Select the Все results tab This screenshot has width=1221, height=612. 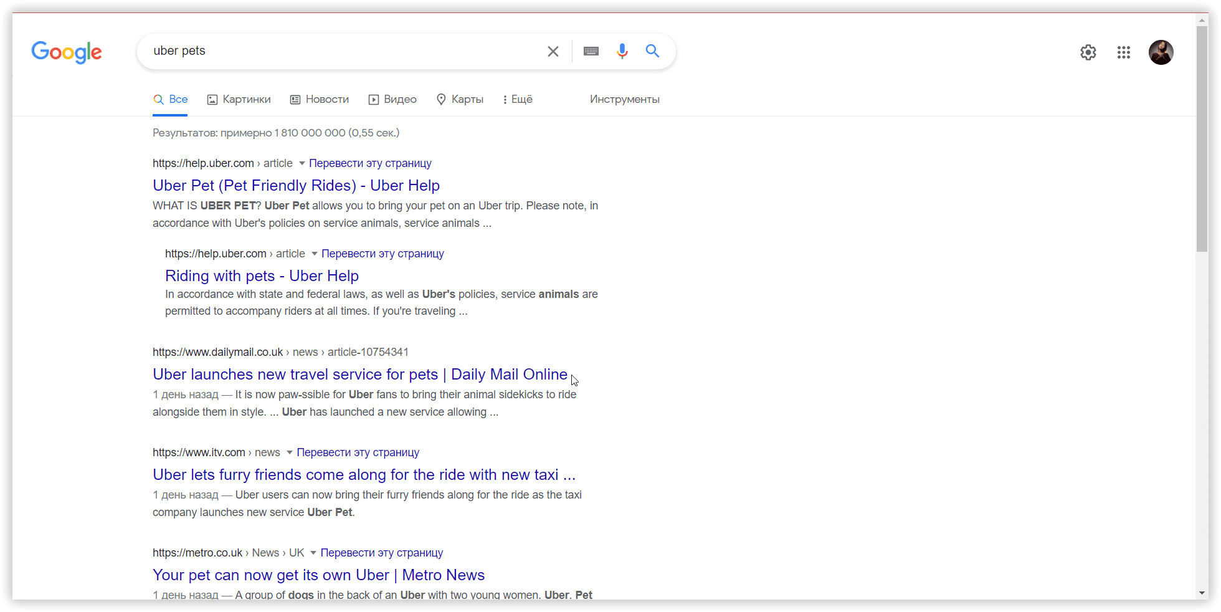pyautogui.click(x=170, y=99)
